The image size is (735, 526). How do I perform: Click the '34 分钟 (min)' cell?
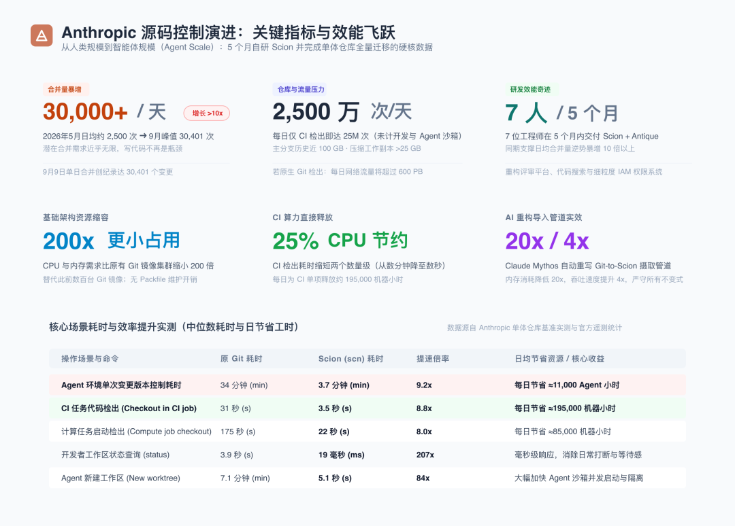pos(244,385)
